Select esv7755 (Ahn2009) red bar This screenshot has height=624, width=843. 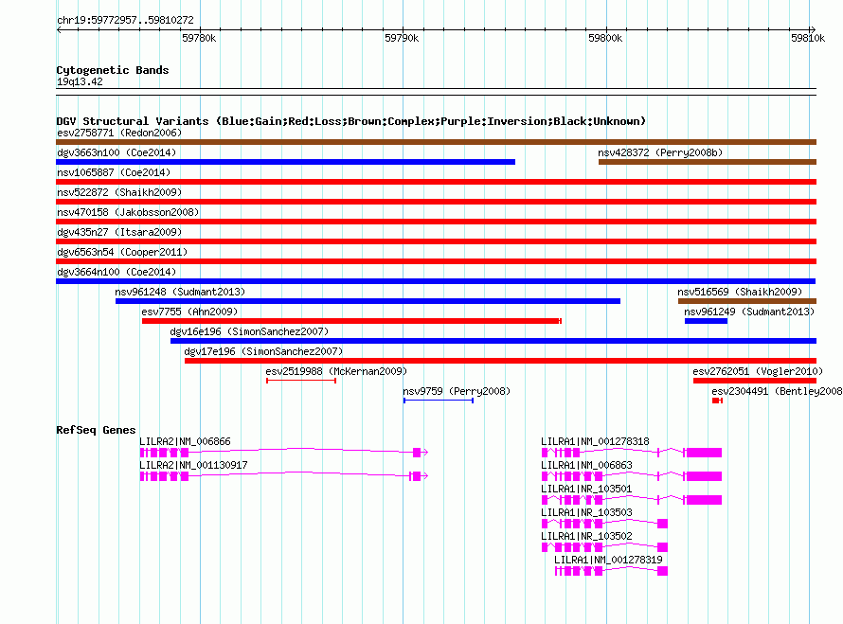351,321
